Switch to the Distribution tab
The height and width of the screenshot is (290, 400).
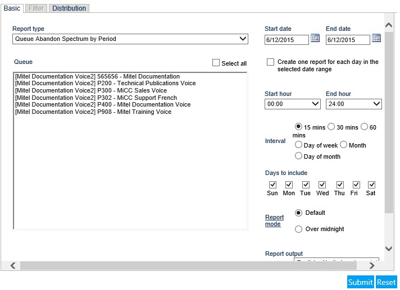[69, 8]
